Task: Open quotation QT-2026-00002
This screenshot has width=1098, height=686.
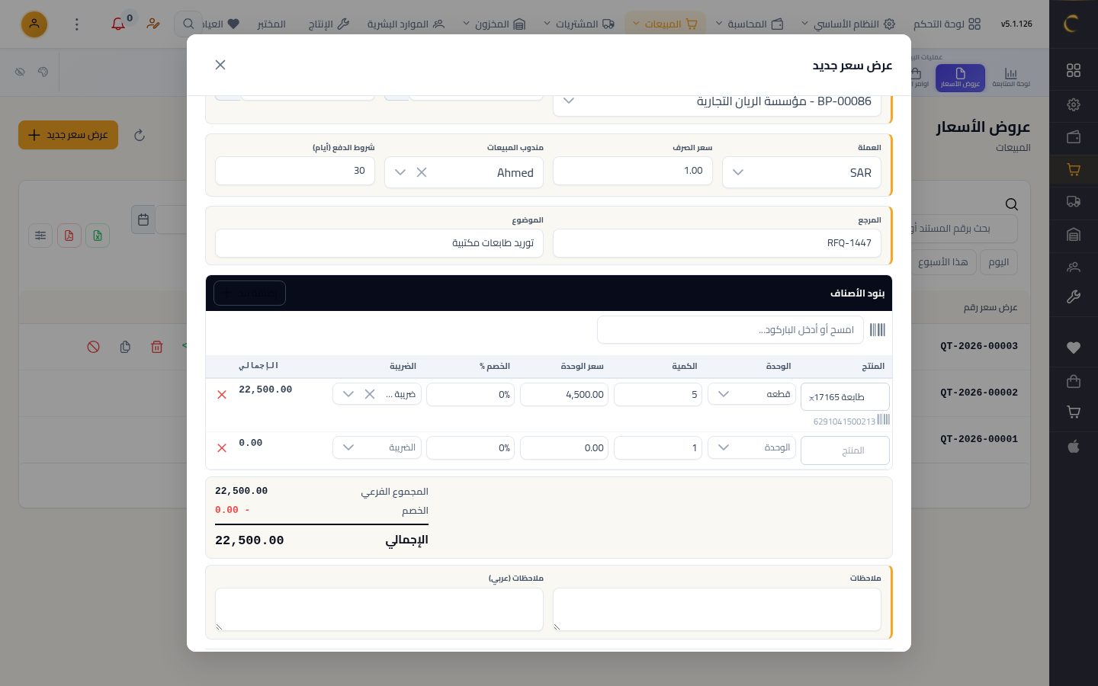Action: click(x=979, y=393)
